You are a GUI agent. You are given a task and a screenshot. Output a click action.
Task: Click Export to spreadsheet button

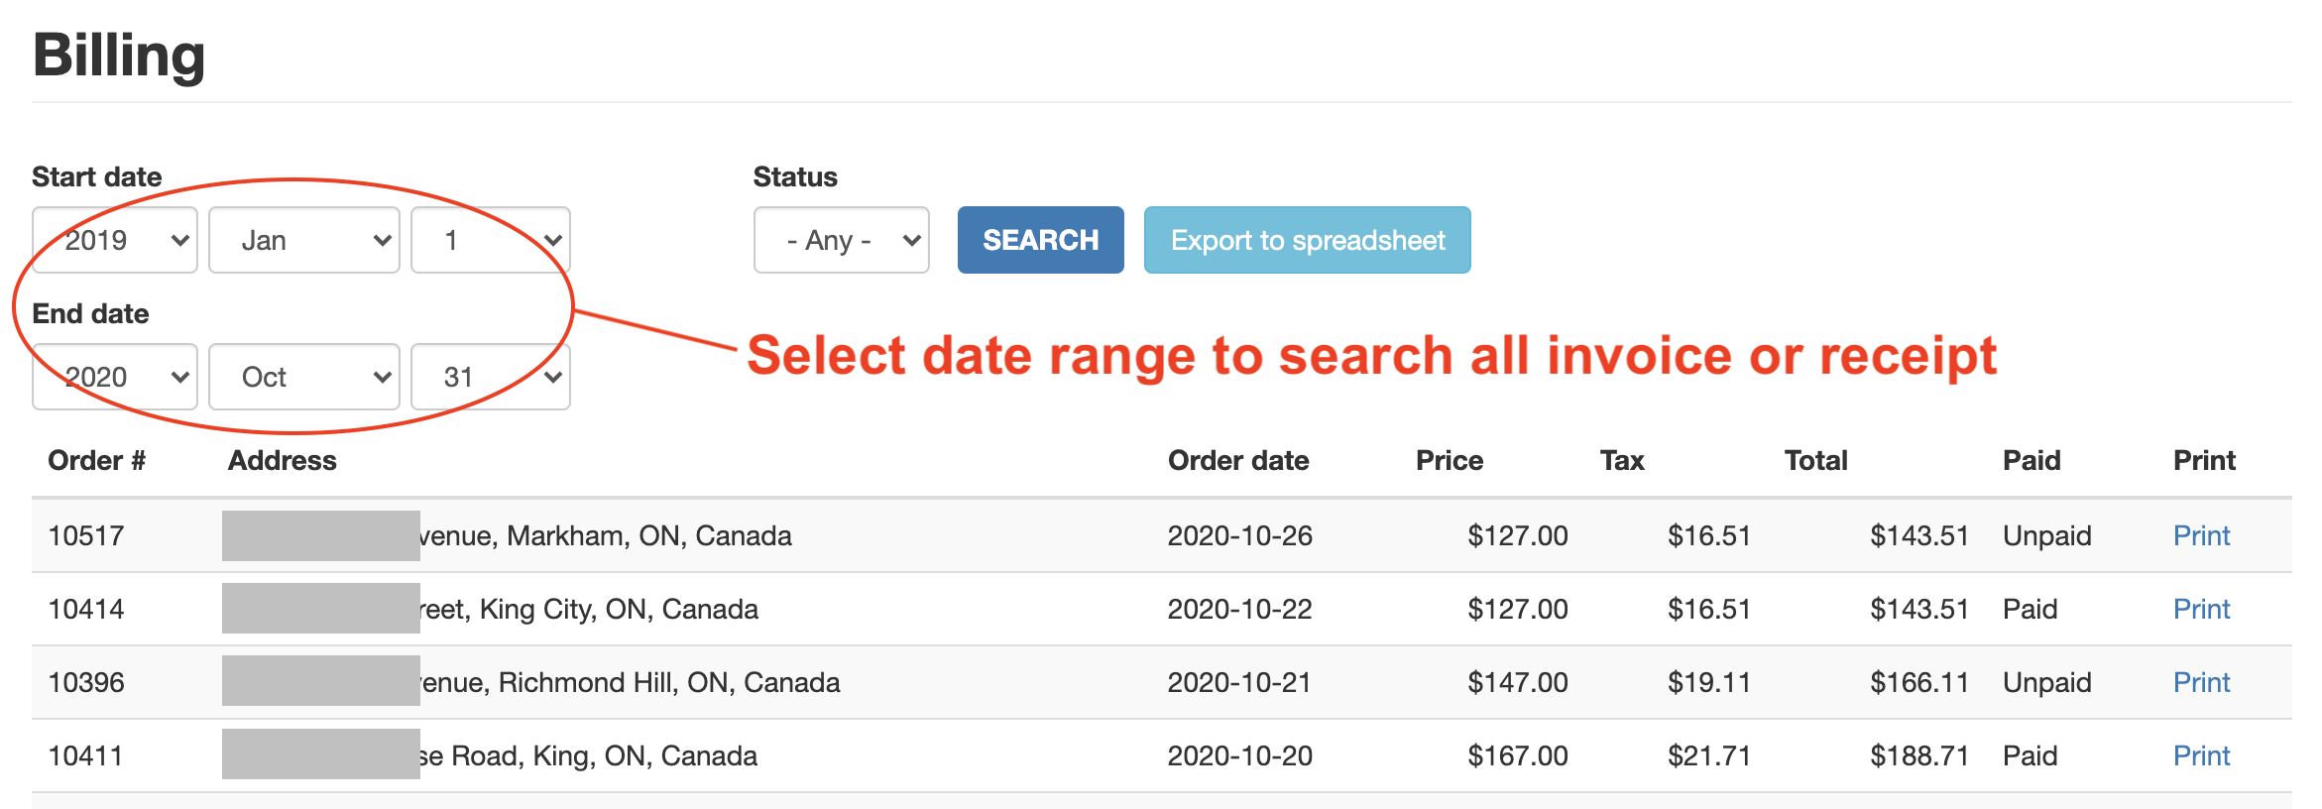point(1307,240)
